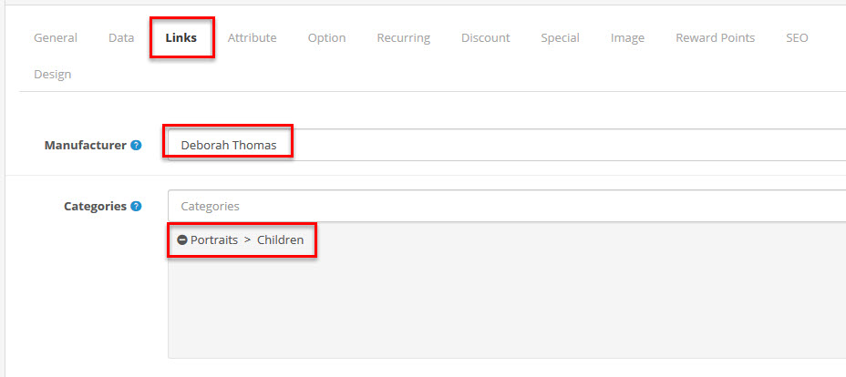Go to Reward Points tab
This screenshot has height=377, width=846.
point(715,38)
